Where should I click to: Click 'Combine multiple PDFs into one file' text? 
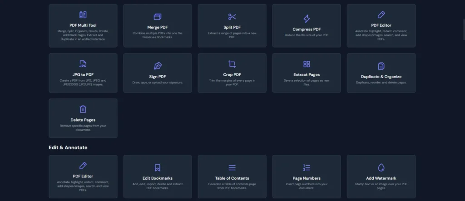tap(158, 35)
